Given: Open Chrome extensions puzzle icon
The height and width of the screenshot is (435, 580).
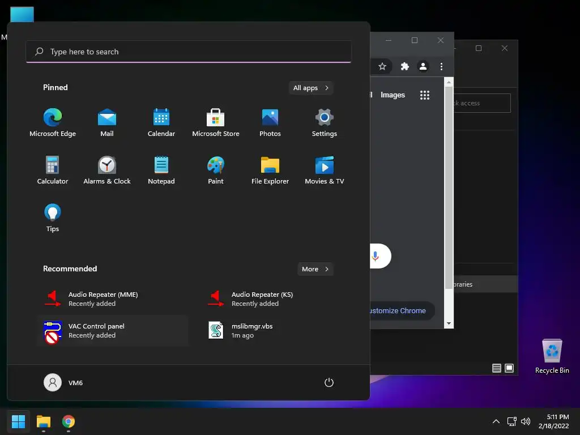Looking at the screenshot, I should 404,67.
